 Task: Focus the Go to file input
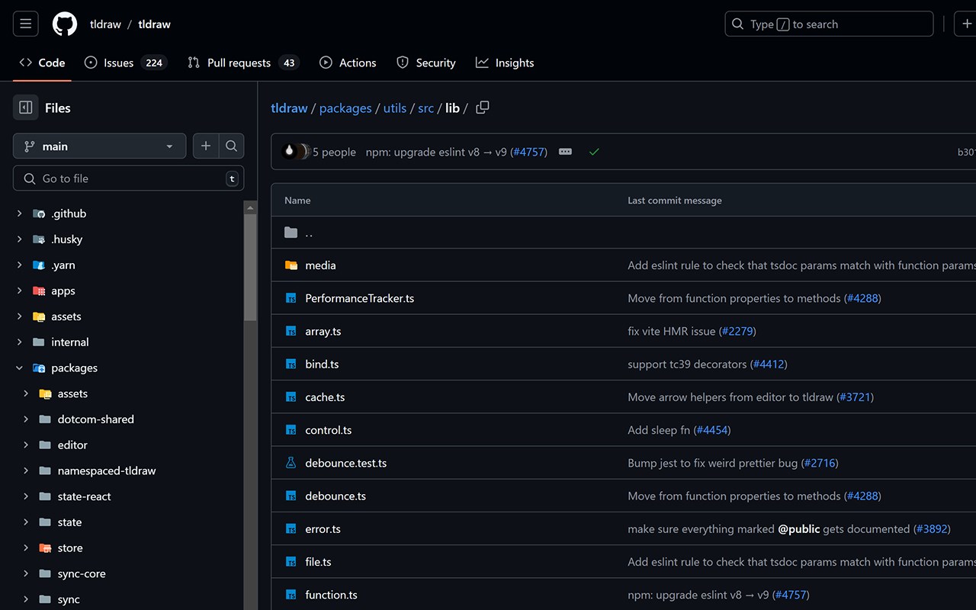point(128,178)
